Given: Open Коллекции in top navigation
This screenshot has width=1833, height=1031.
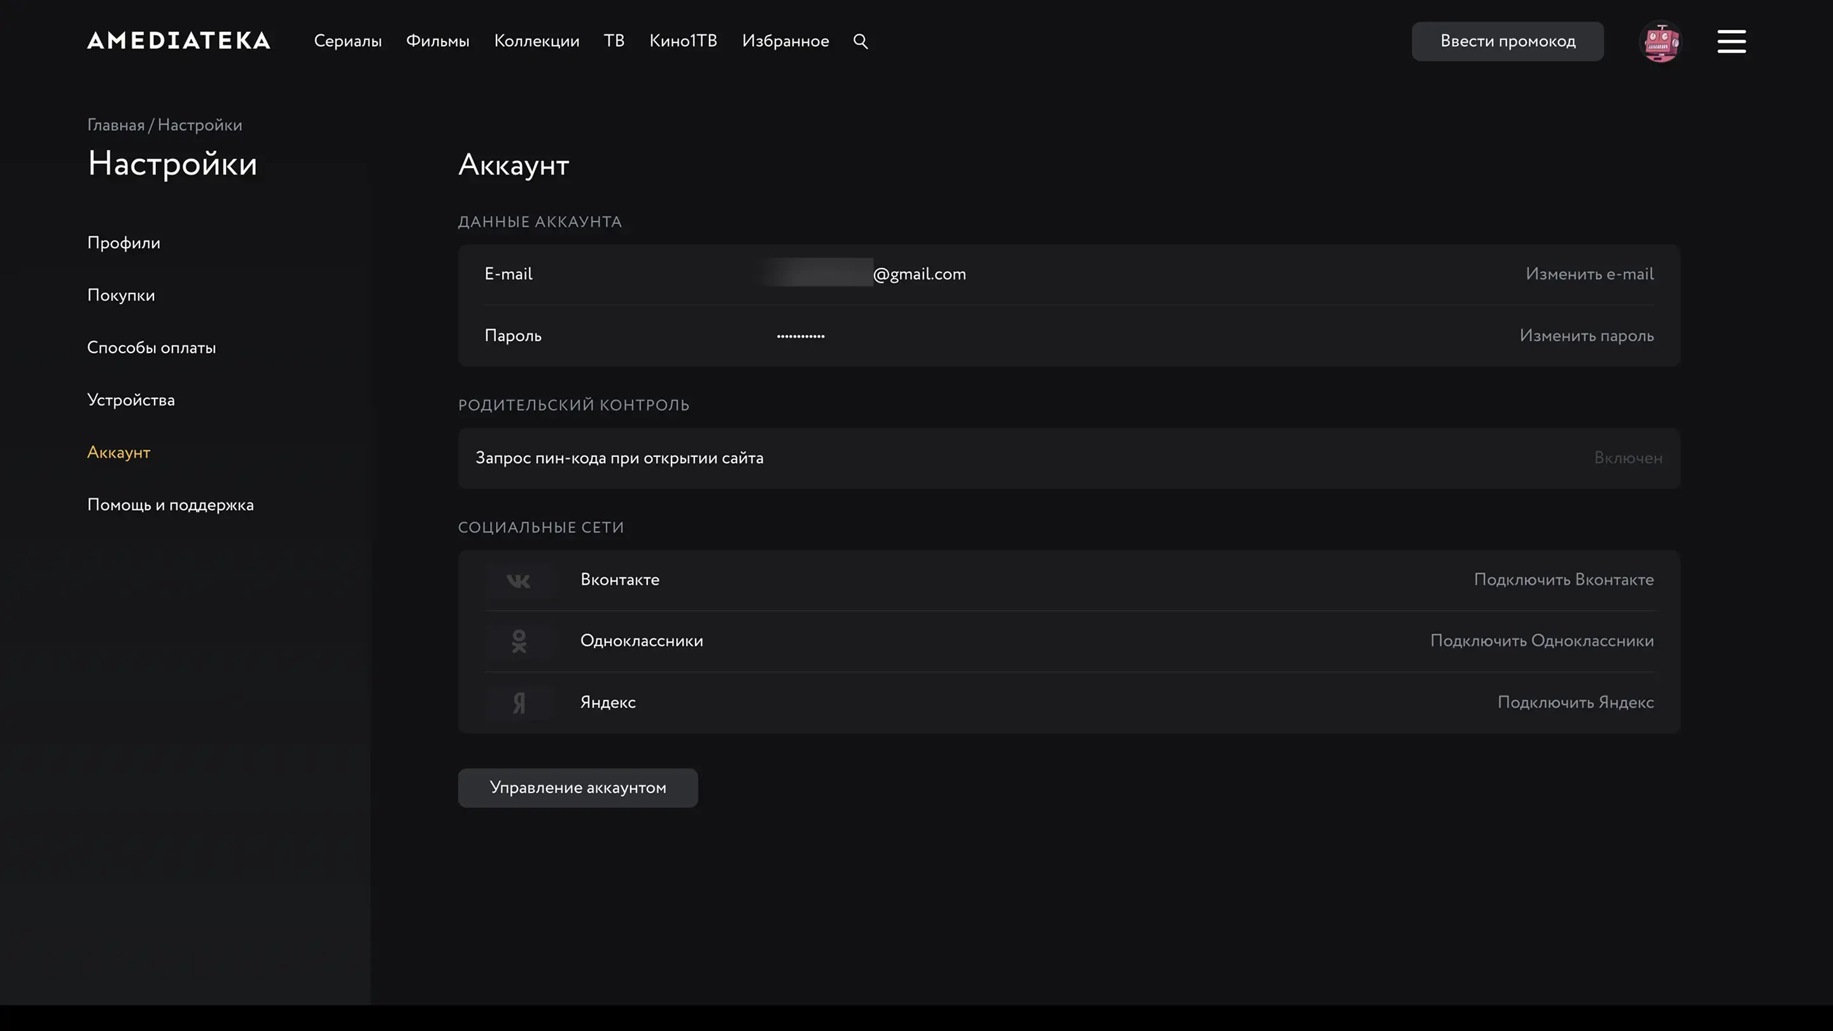Looking at the screenshot, I should pyautogui.click(x=537, y=41).
